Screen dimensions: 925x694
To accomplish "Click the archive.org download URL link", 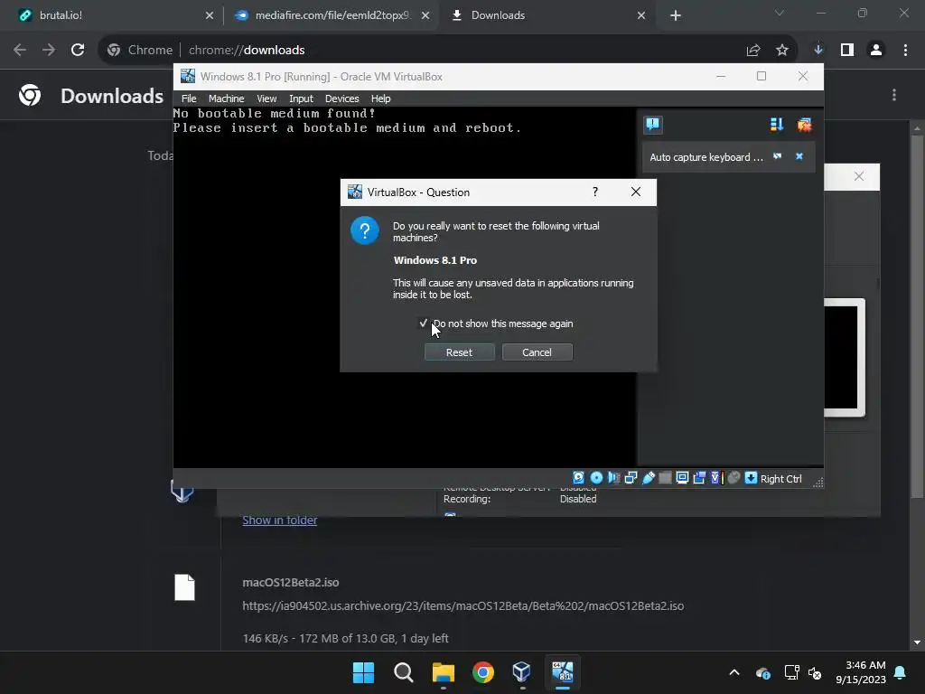I will pyautogui.click(x=463, y=606).
